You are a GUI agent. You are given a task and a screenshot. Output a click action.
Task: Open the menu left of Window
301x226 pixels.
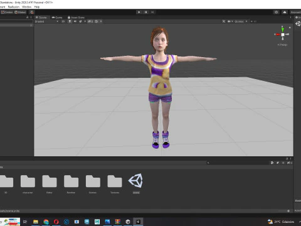14,7
